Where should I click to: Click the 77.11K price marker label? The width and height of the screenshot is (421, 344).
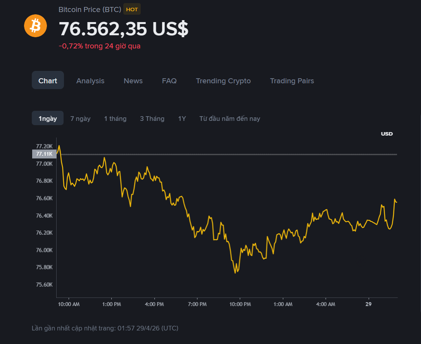point(44,154)
